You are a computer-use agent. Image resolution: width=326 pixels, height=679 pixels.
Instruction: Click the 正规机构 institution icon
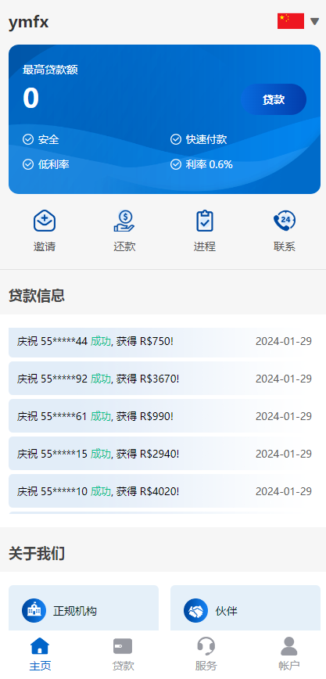(34, 611)
